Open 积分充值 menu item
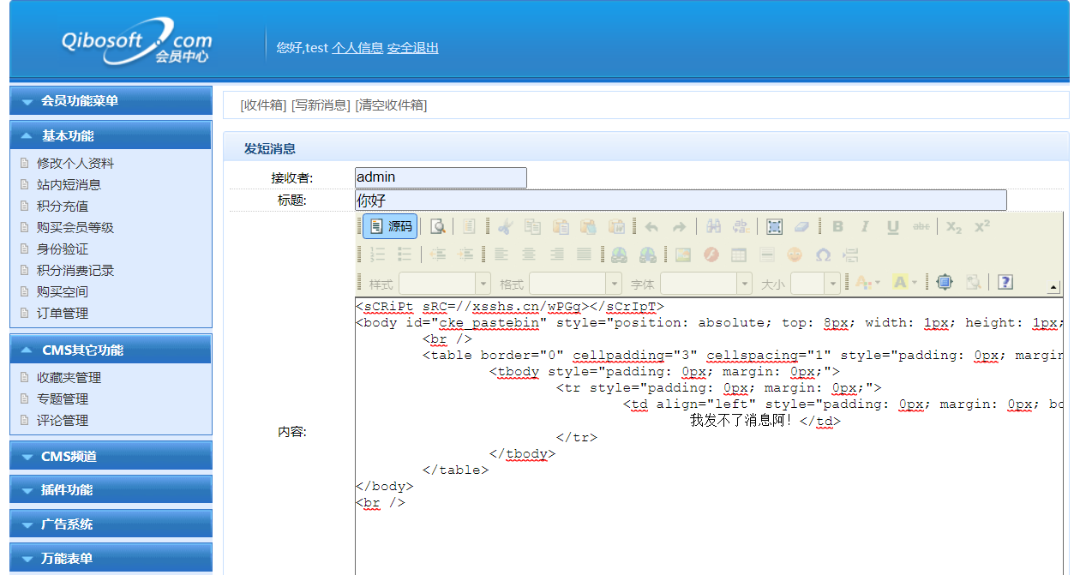 click(x=63, y=206)
